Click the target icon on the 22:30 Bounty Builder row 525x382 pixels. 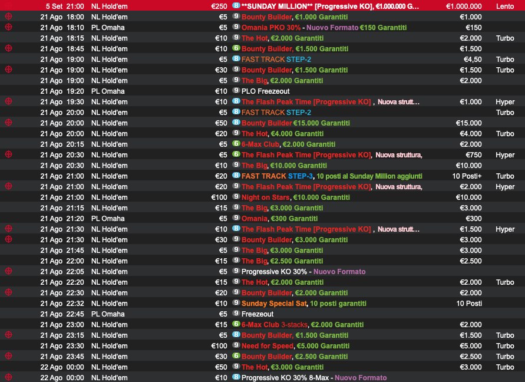9,292
